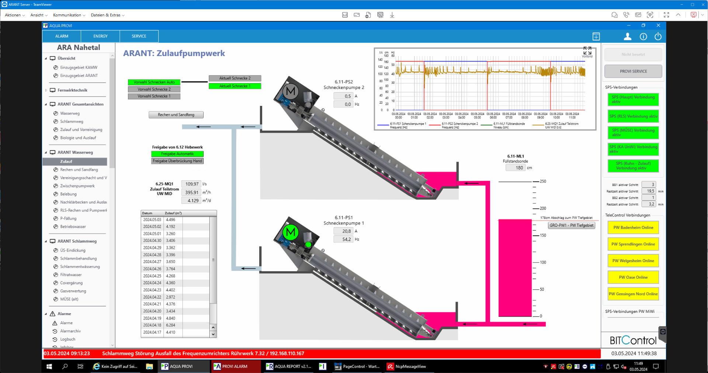Click the add-window layout icon
This screenshot has height=373, width=708.
(x=596, y=37)
